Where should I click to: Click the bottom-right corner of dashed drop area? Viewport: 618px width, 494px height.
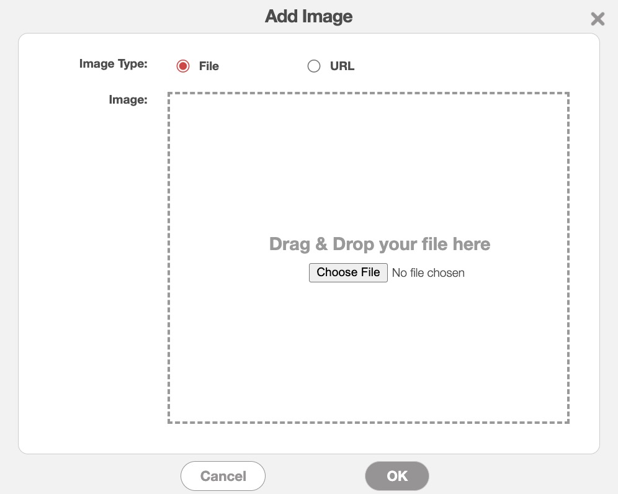pos(568,422)
